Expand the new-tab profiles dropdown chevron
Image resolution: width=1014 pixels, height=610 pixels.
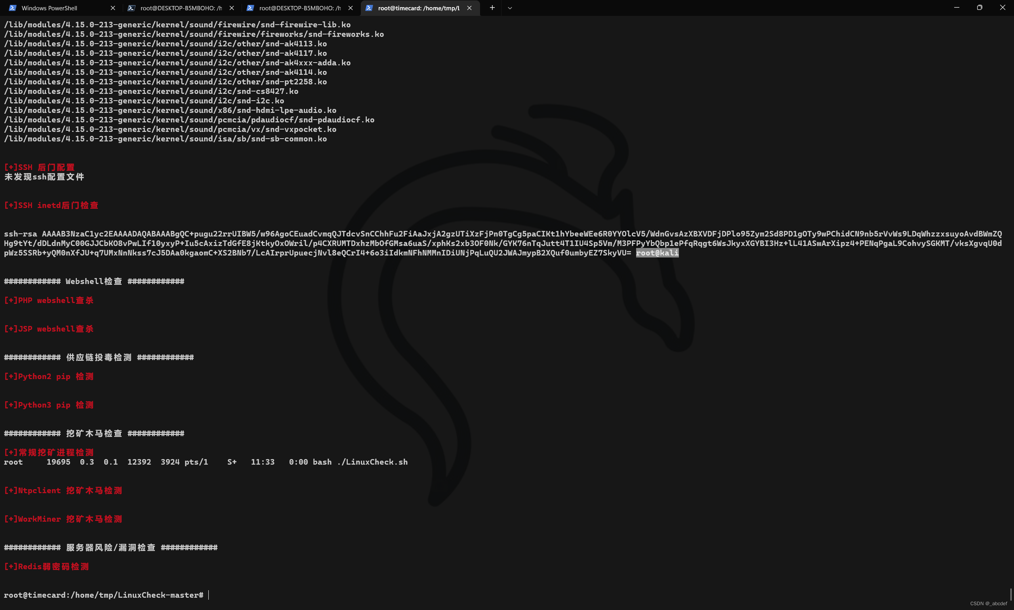click(510, 8)
